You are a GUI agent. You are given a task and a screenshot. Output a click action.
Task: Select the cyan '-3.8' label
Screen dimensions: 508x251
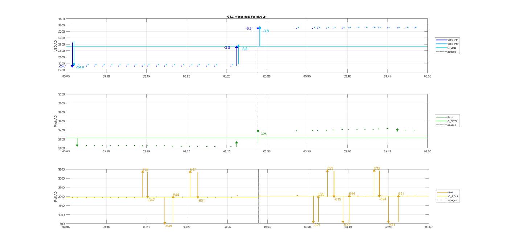pos(244,49)
